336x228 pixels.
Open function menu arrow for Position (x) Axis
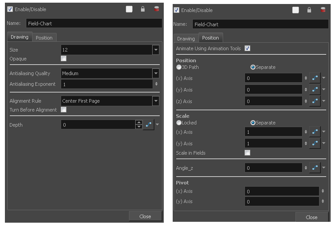pyautogui.click(x=324, y=78)
